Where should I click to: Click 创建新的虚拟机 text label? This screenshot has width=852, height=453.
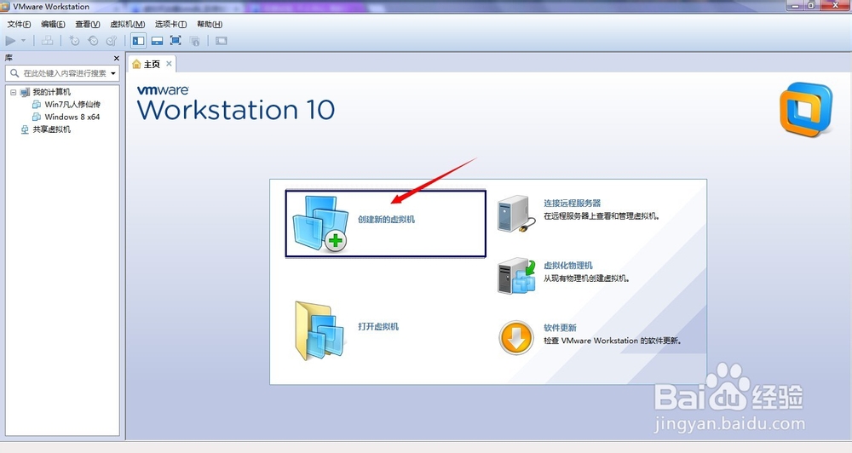pos(386,220)
